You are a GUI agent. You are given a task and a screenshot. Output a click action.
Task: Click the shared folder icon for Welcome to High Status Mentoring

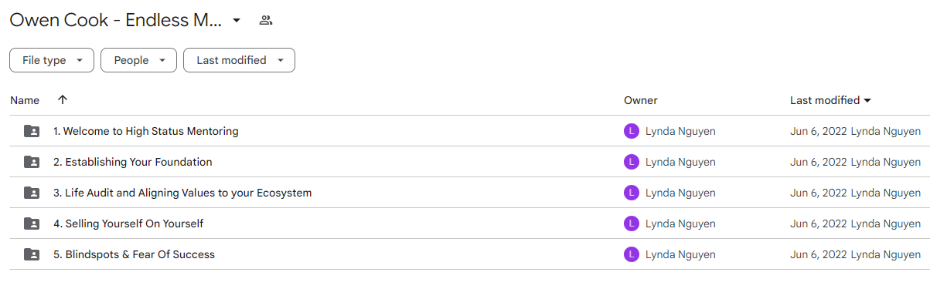pos(32,131)
